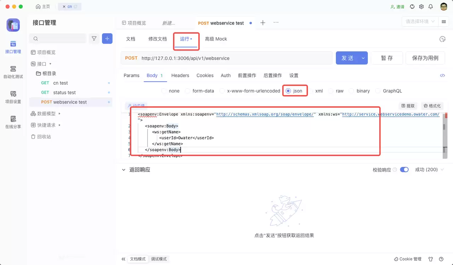The height and width of the screenshot is (265, 453).
Task: Switch to the 运行 tab
Action: click(186, 39)
